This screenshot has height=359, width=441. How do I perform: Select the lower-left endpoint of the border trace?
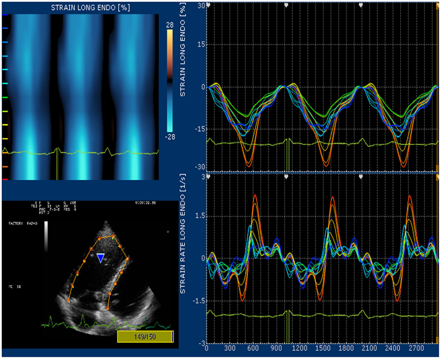click(x=69, y=300)
